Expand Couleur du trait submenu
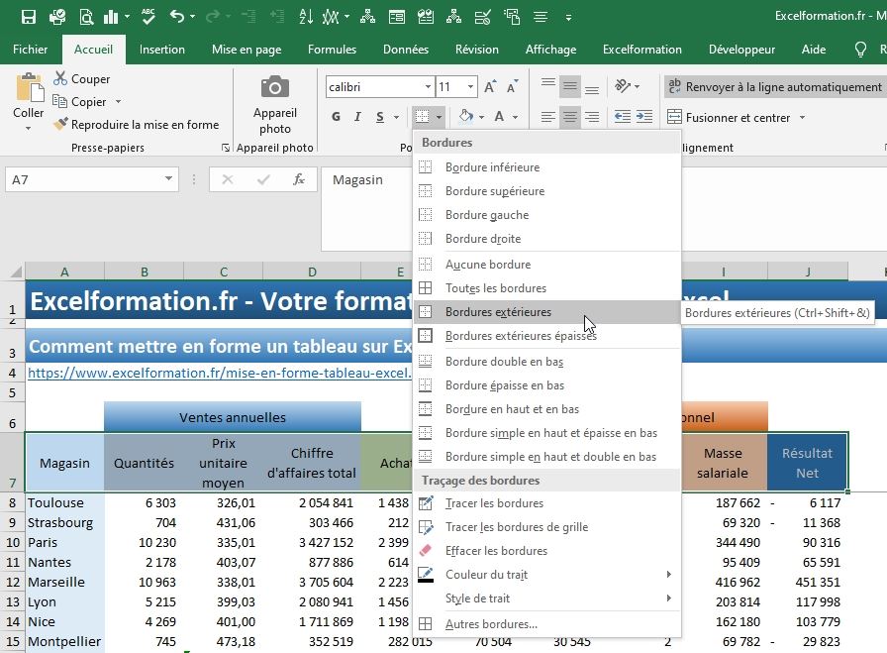887x653 pixels. [x=547, y=575]
